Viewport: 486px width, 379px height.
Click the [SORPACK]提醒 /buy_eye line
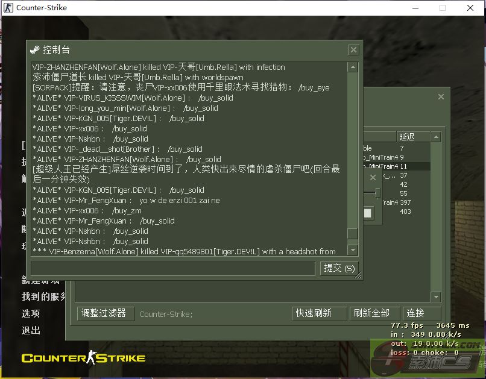181,87
